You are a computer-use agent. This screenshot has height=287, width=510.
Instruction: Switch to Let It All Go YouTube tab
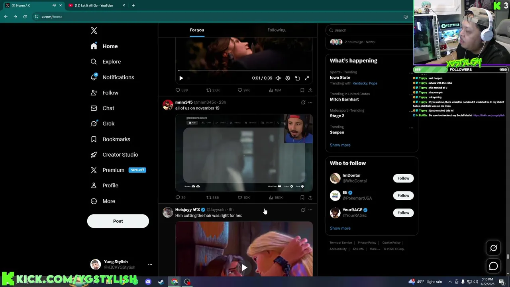tap(94, 6)
